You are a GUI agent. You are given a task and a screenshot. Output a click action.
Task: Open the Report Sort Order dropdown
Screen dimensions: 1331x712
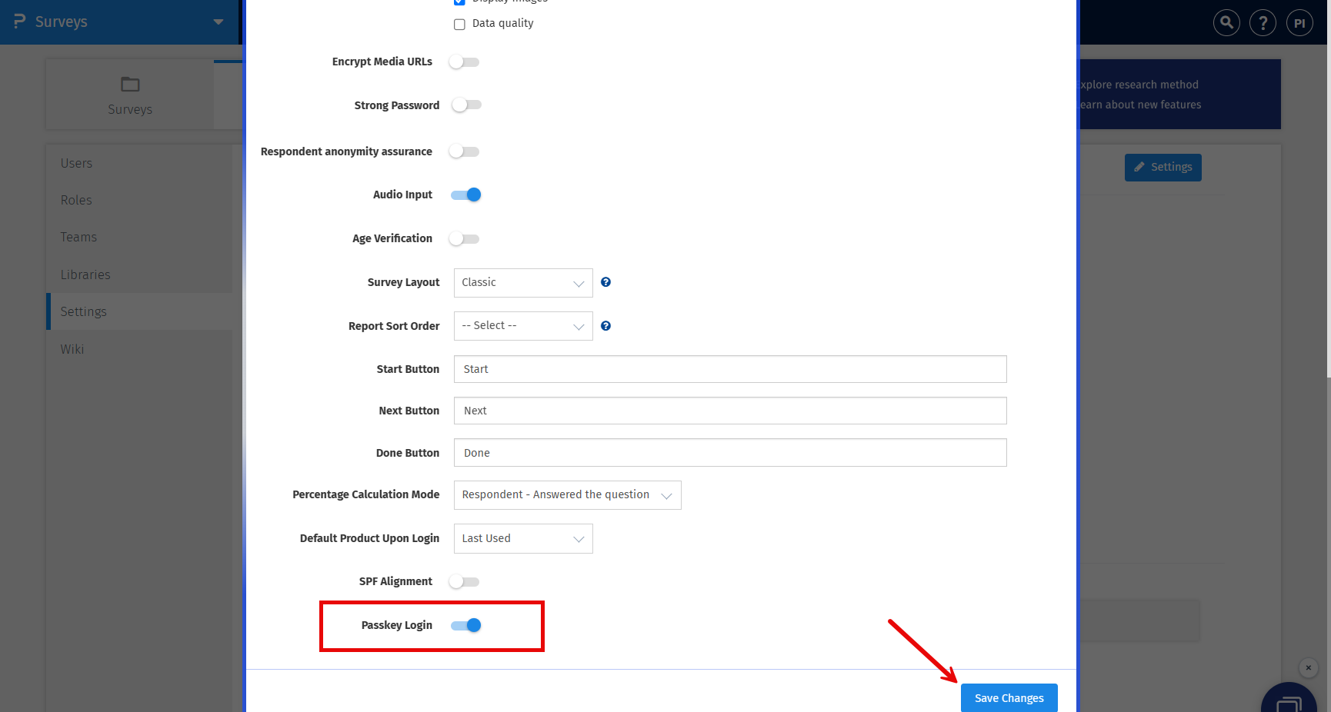[523, 326]
